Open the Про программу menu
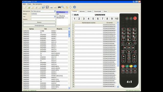The image size is (163, 92). [37, 4]
